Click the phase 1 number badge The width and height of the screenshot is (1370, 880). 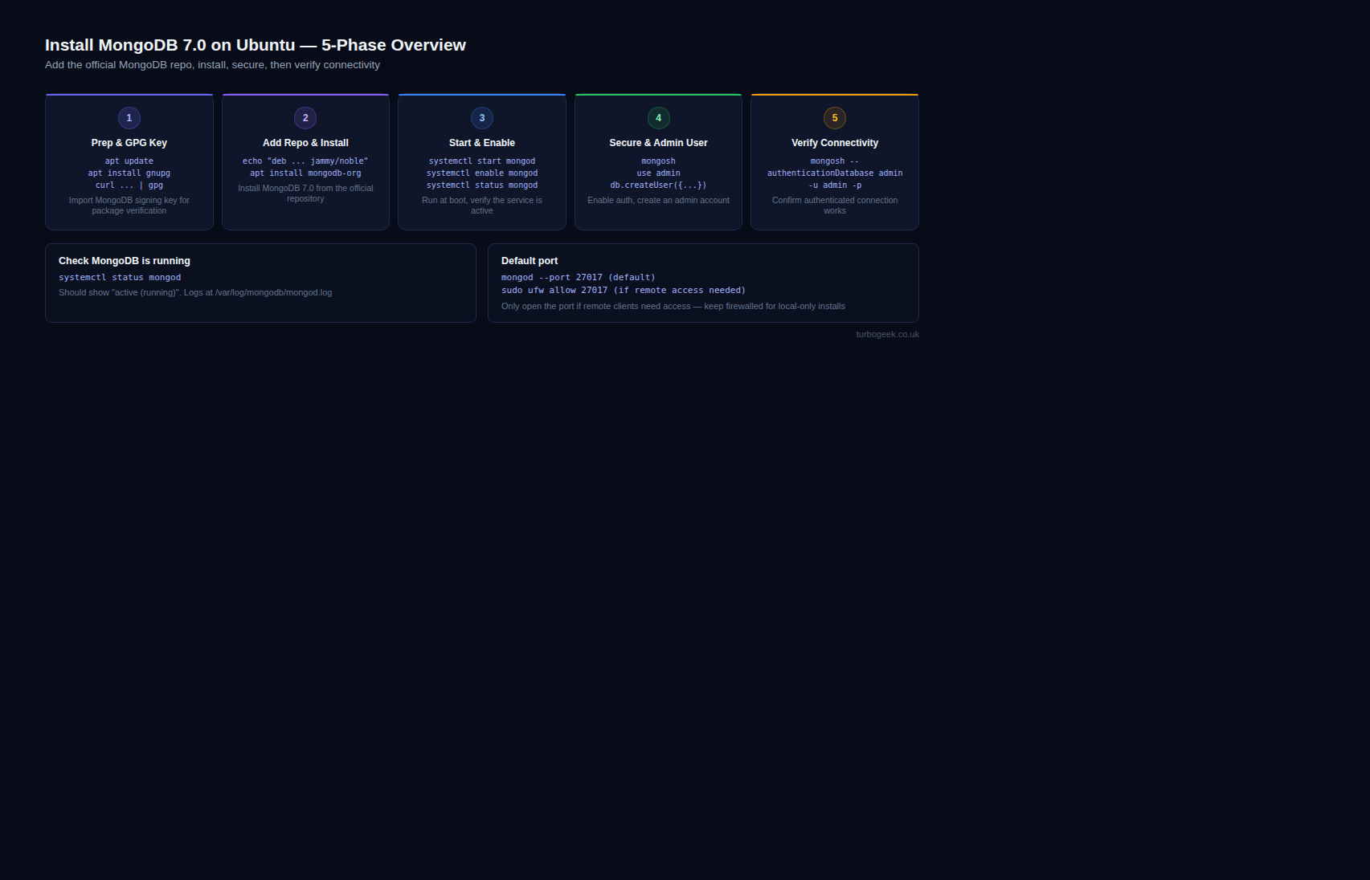129,118
